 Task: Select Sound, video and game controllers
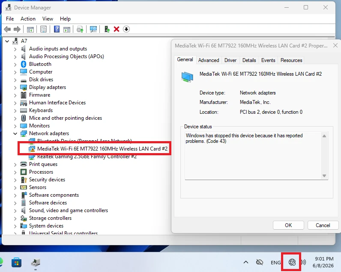69,210
